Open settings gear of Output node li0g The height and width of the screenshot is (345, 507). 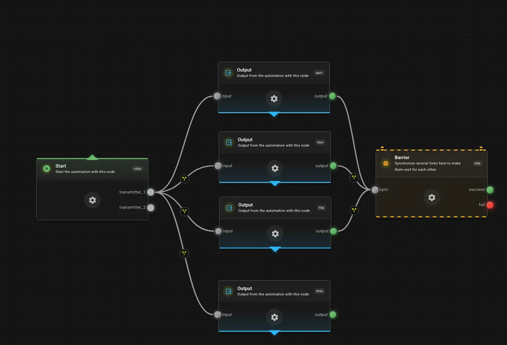click(x=275, y=233)
